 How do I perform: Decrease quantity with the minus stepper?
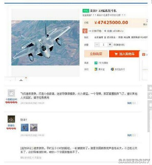tap(97, 45)
